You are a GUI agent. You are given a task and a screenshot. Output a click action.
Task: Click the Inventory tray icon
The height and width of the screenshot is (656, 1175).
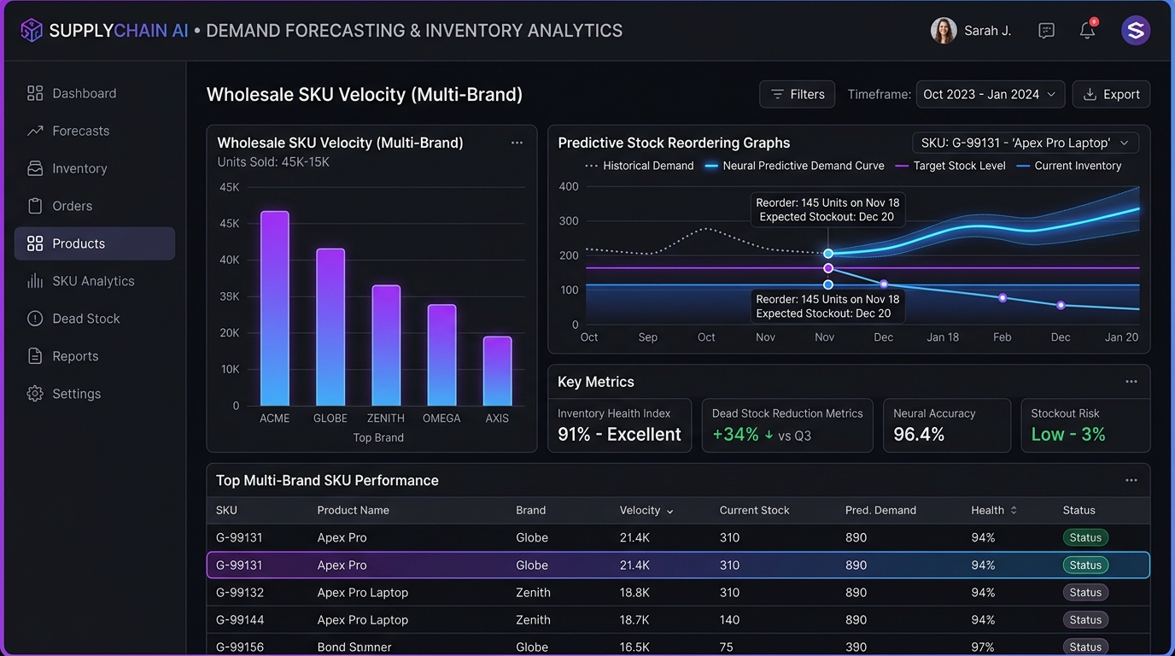(35, 168)
